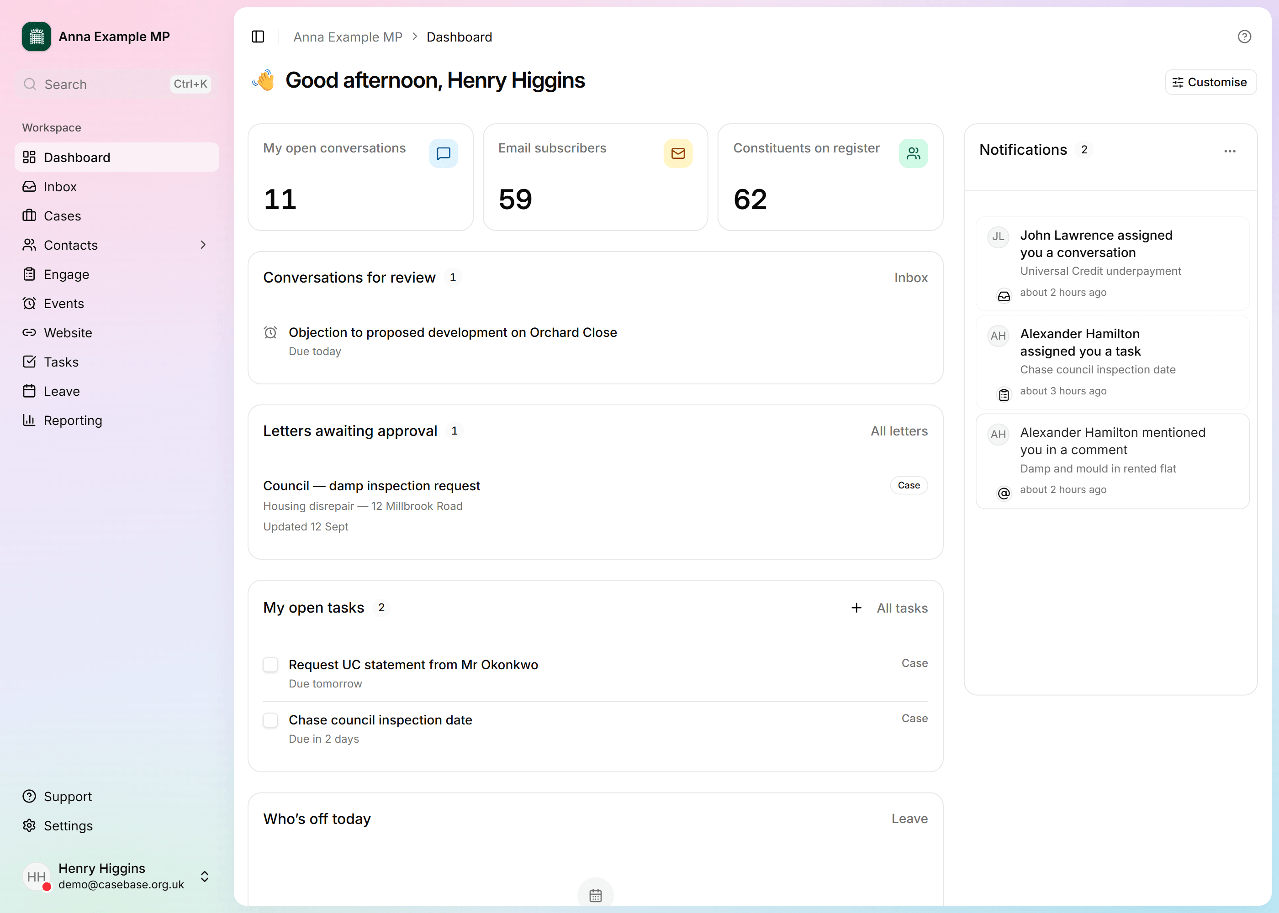
Task: Click the at-sign icon under Damp and mould notification
Action: click(1004, 493)
